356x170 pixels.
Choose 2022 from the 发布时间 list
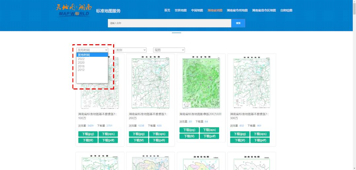click(x=81, y=59)
